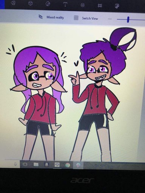
Task: Launch the Amazon app from taskbar
Action: click(46, 164)
